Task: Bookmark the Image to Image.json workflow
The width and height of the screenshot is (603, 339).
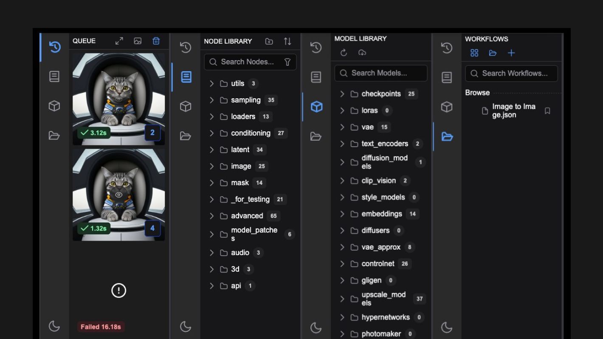Action: point(547,111)
